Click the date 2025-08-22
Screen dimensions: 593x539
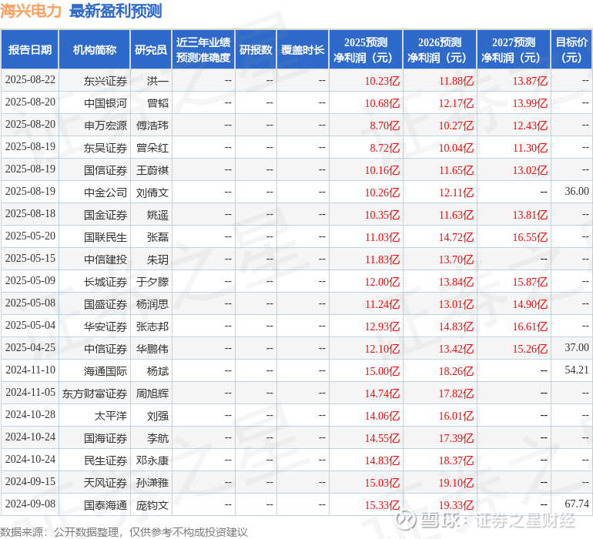pyautogui.click(x=30, y=80)
